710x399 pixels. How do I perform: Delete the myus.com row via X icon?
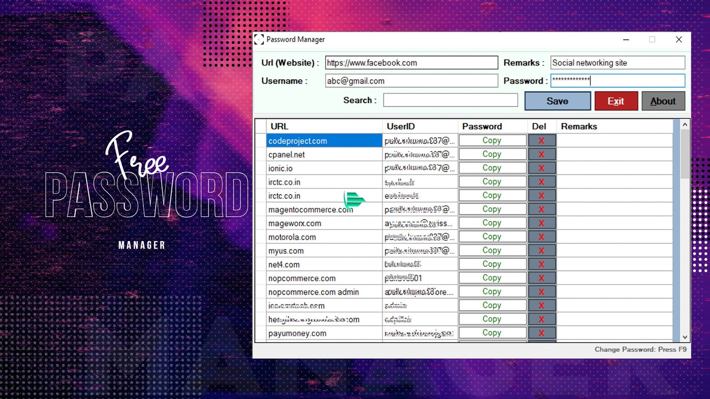pos(541,250)
